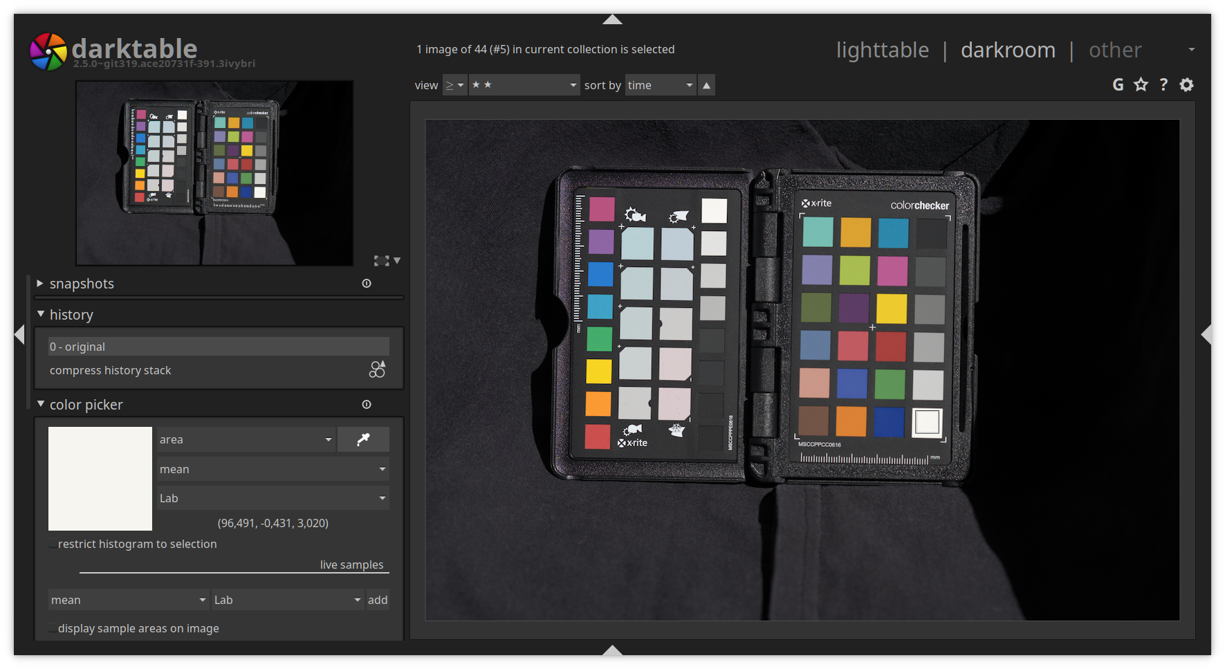Reset the color picker module
Image resolution: width=1225 pixels, height=669 pixels.
[x=367, y=405]
